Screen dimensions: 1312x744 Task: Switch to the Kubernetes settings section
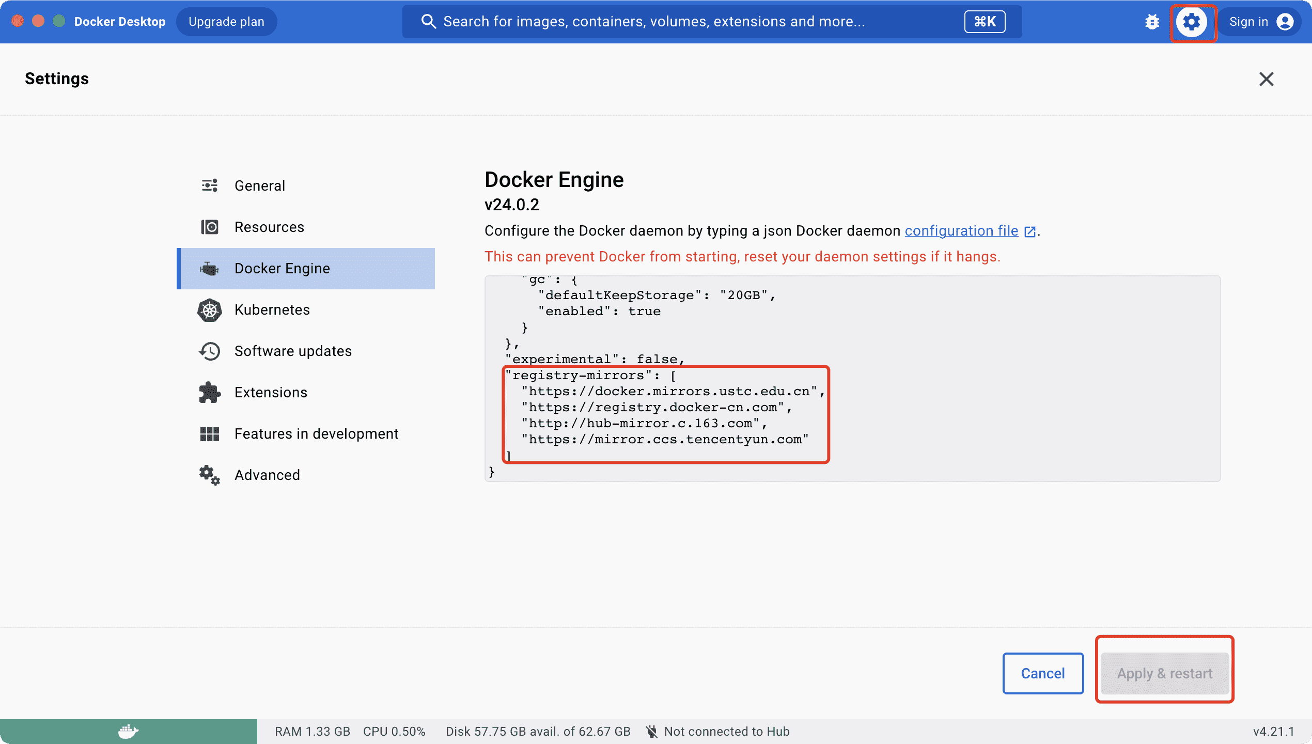[x=306, y=310]
